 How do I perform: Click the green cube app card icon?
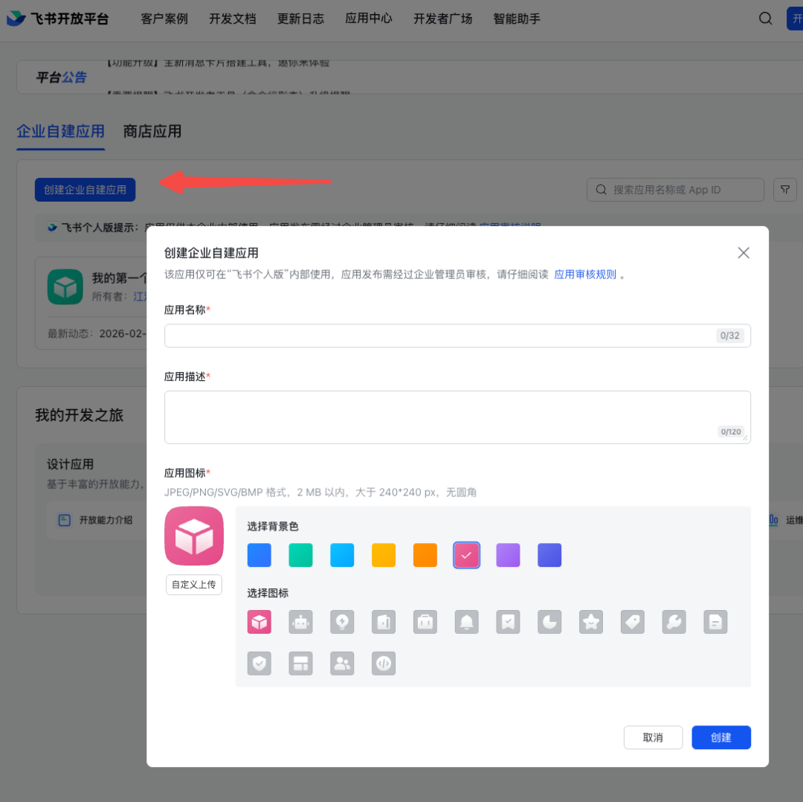click(65, 287)
